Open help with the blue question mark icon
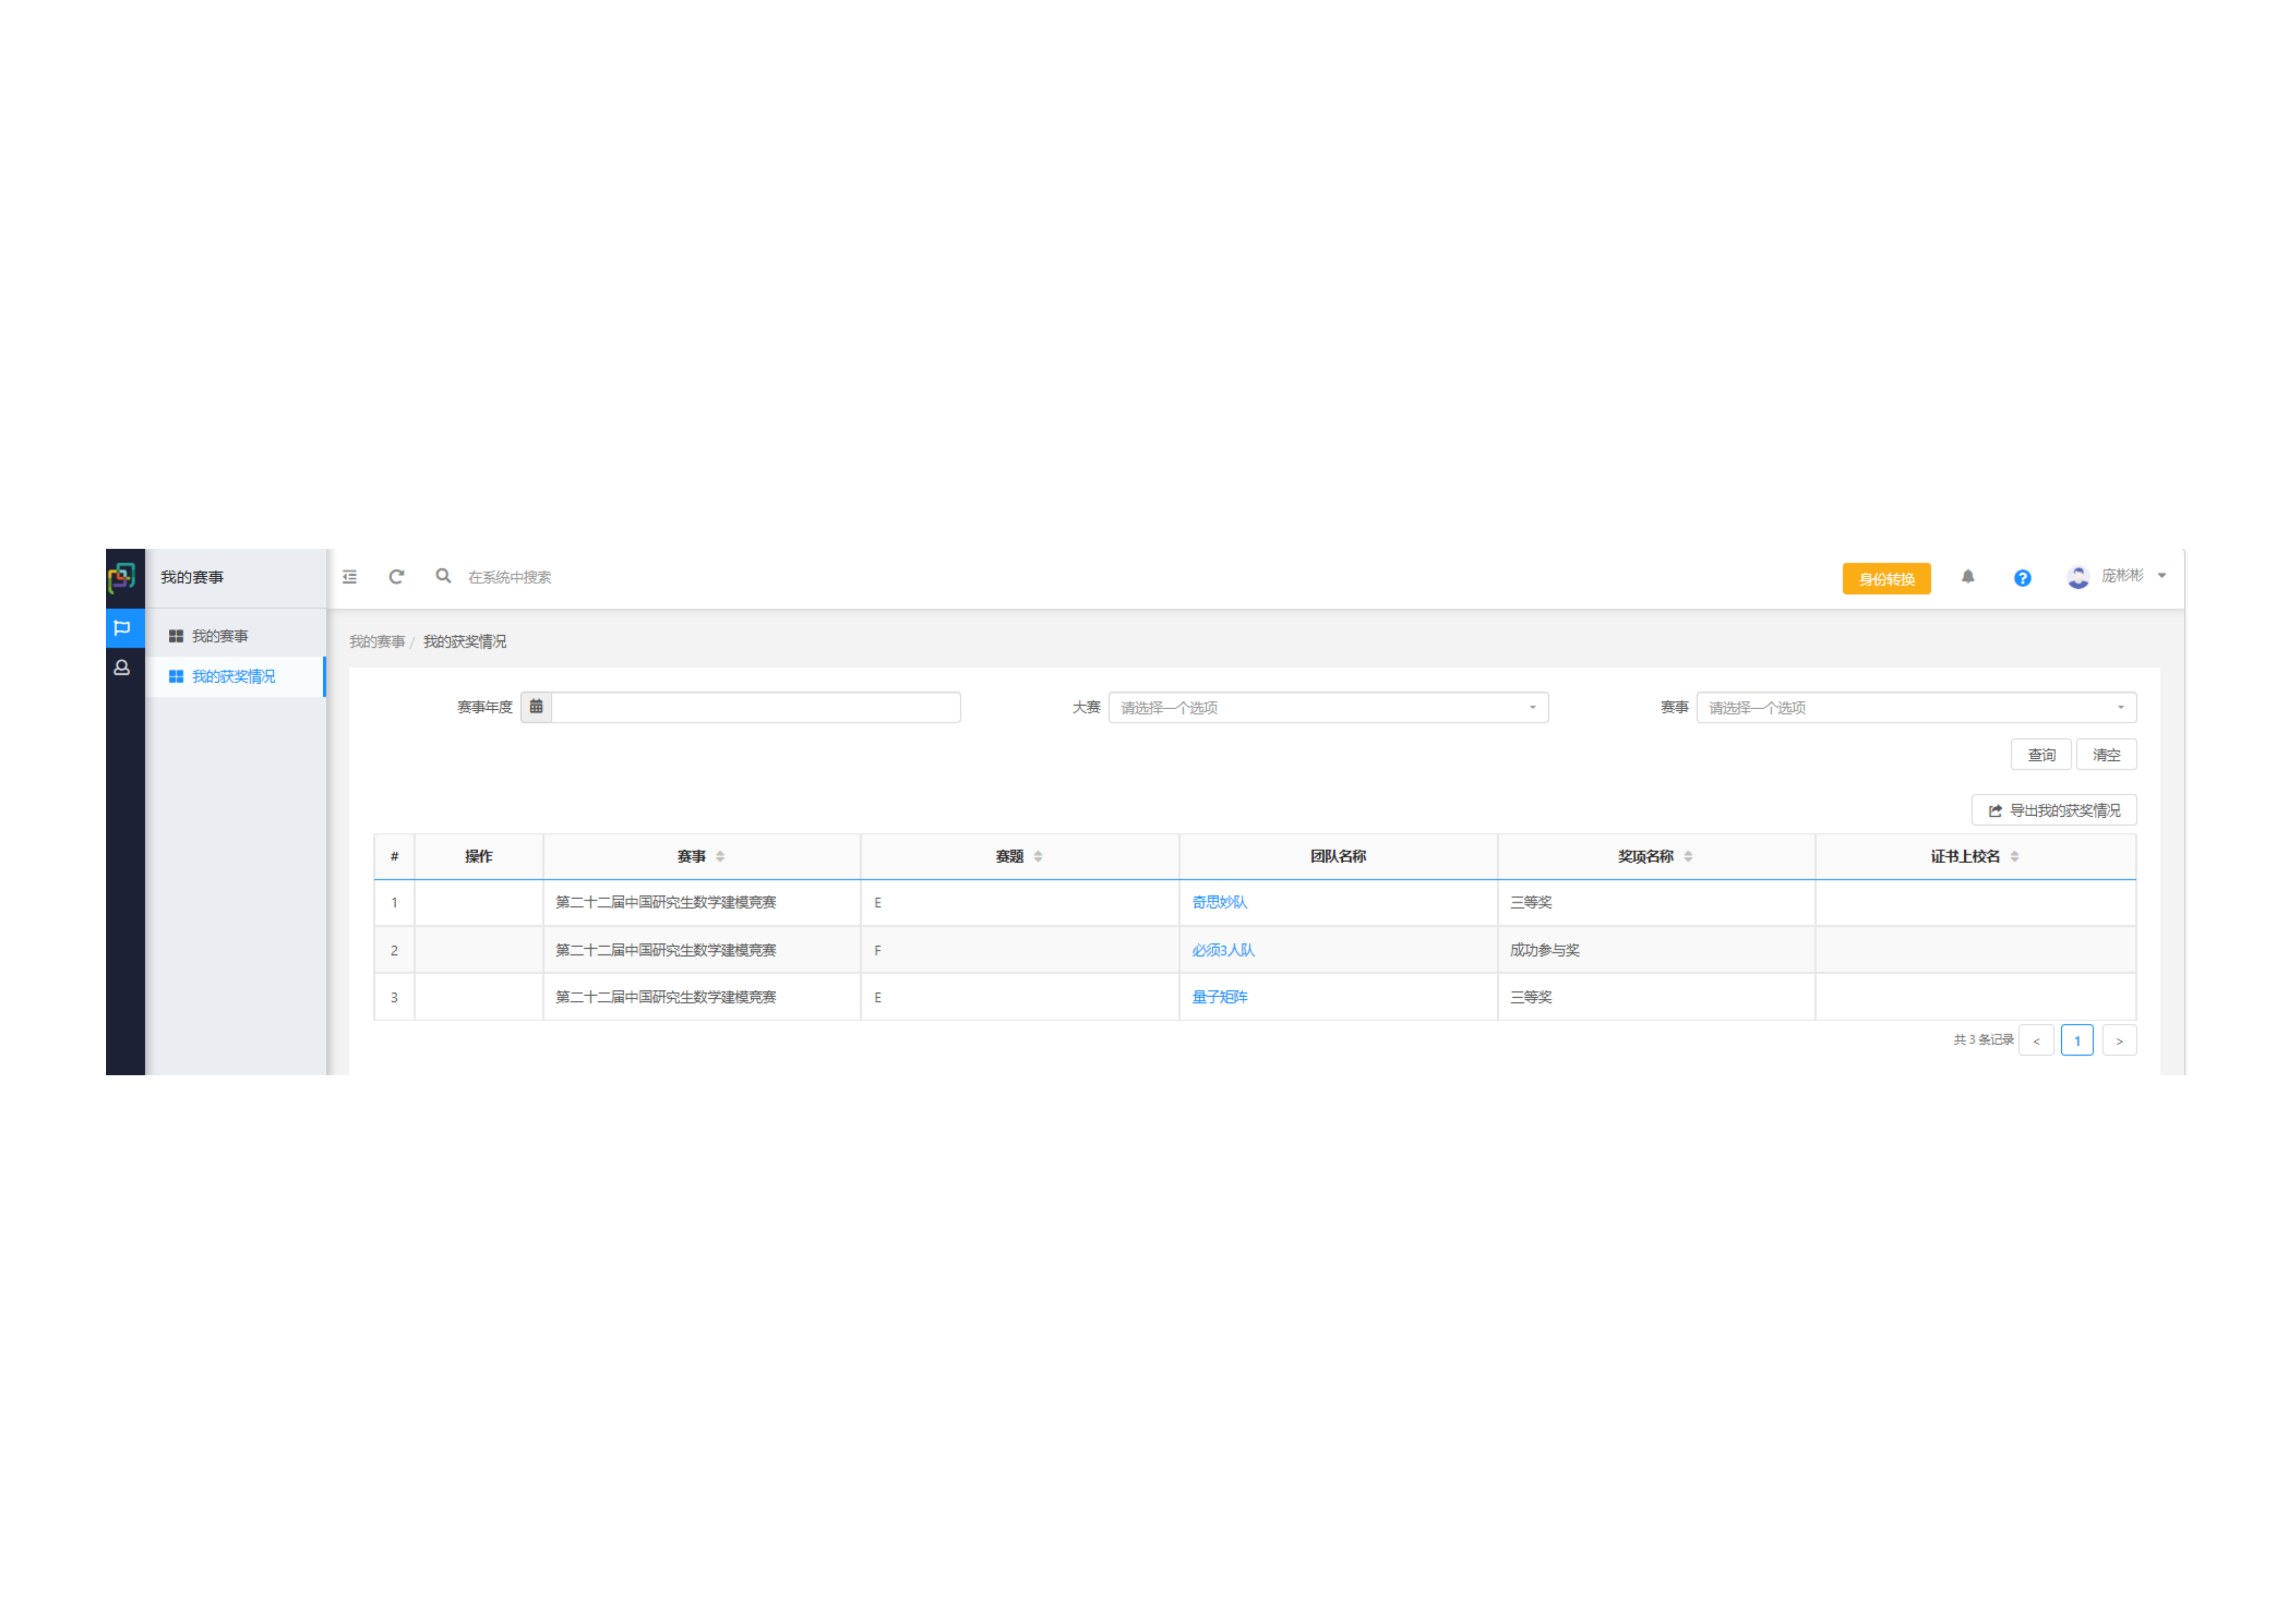 (x=2022, y=578)
